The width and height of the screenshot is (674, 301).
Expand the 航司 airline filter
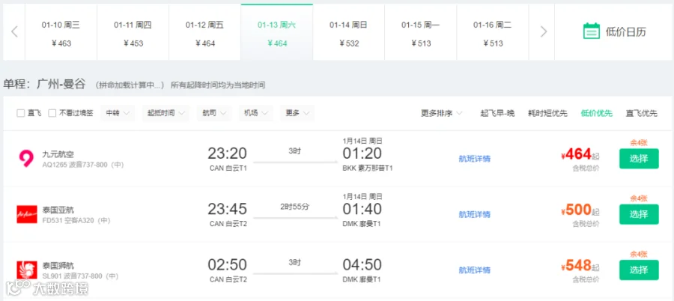tap(214, 113)
